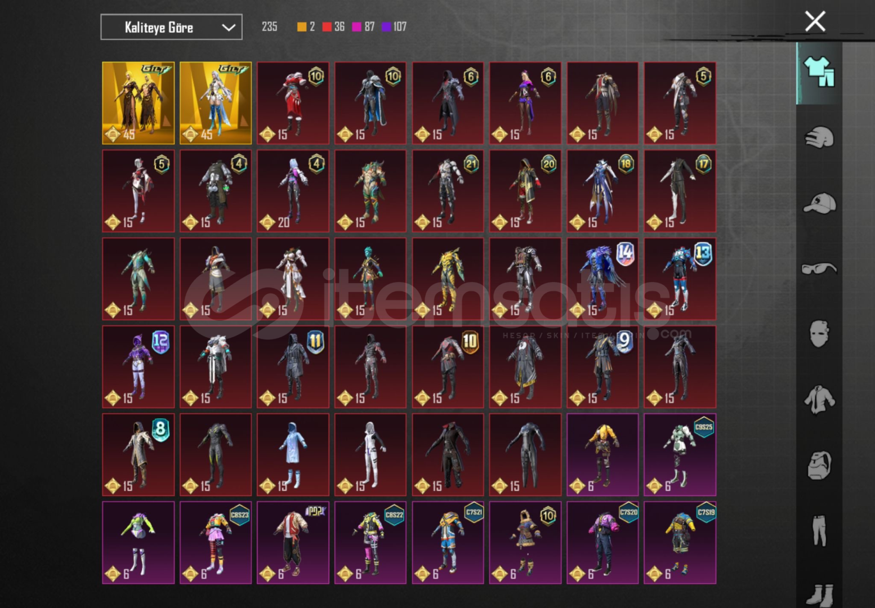This screenshot has width=875, height=608.
Task: Select the Gilt outfit with white-haired character
Action: [x=216, y=103]
